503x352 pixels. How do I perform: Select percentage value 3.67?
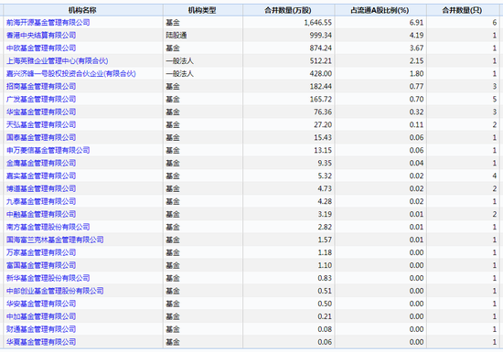pyautogui.click(x=416, y=48)
